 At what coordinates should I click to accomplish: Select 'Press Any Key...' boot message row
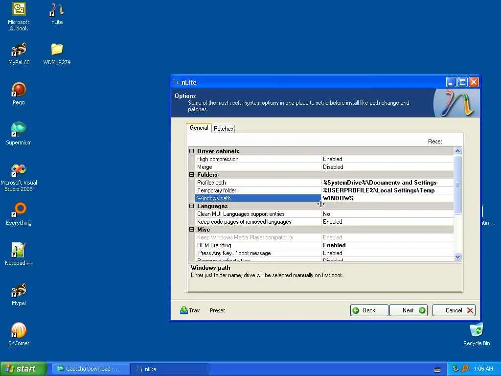(x=324, y=253)
